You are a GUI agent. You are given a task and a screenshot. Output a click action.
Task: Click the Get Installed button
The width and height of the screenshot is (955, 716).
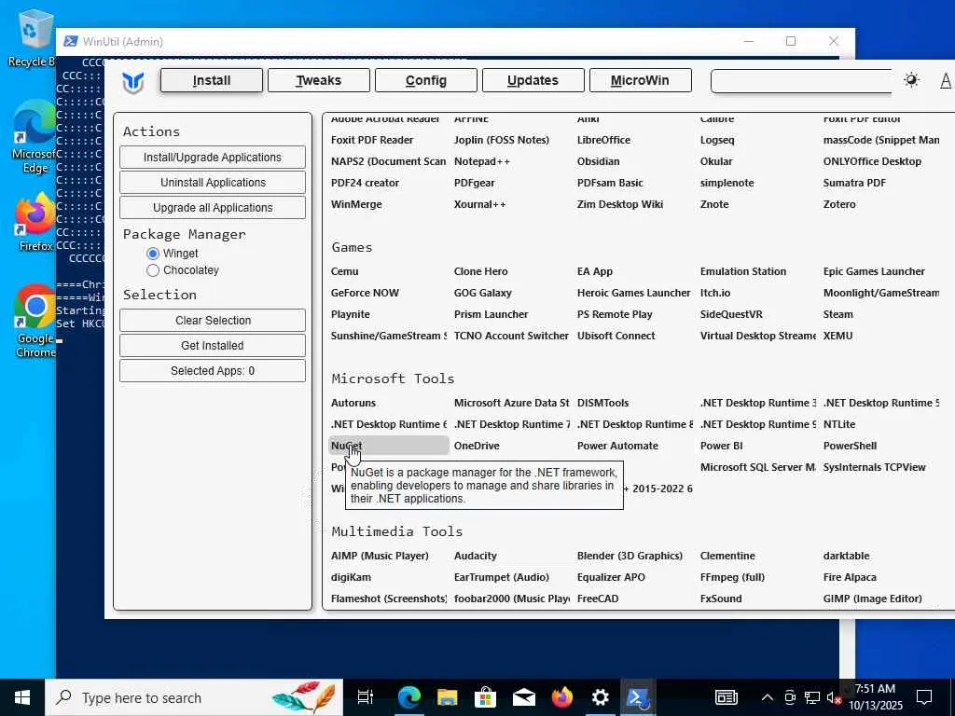[x=213, y=345]
